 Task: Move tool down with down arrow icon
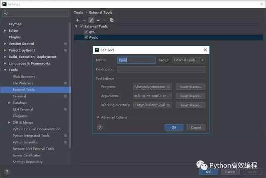coord(105,20)
